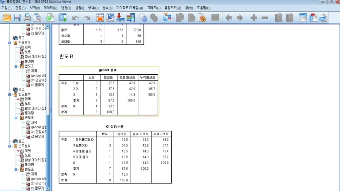Click the outline pane vertical scrollbar

click(48, 99)
